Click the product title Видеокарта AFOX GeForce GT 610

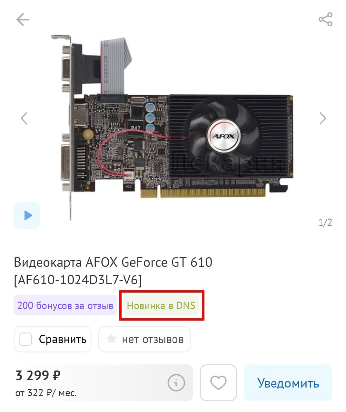click(x=113, y=262)
